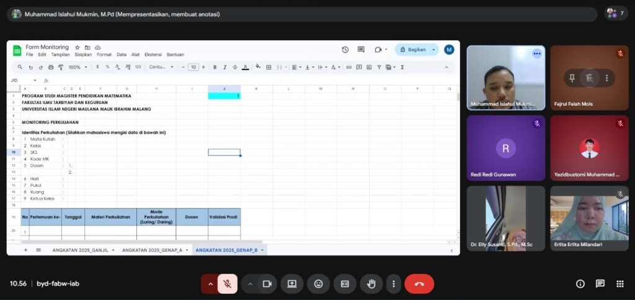Unmute the microphone in the Meet call bar
The image size is (635, 300).
coord(228,284)
